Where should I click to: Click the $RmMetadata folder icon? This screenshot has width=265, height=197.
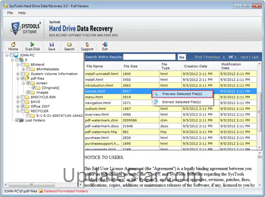(33, 69)
